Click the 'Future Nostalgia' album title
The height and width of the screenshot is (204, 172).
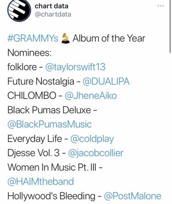pyautogui.click(x=41, y=81)
